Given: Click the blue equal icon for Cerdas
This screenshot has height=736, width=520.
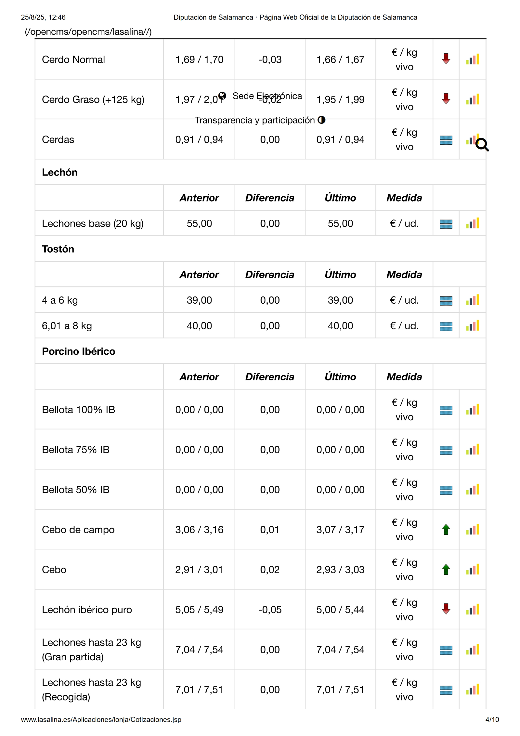Looking at the screenshot, I should (446, 140).
